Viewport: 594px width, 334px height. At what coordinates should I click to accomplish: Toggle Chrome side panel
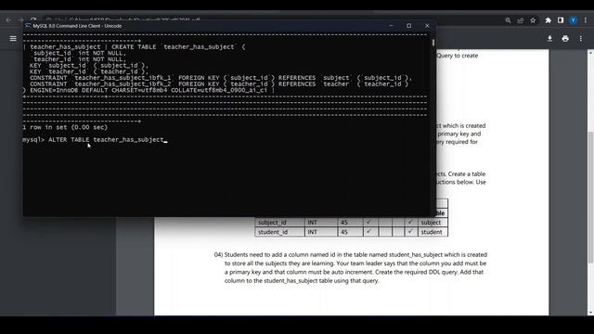561,20
